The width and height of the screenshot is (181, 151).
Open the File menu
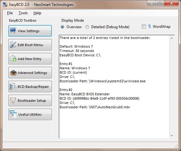pos(10,13)
